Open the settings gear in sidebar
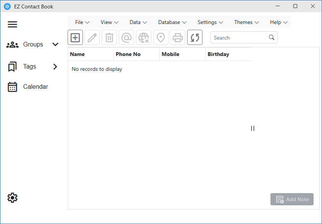Screen dimensions: 322x224 click(13, 198)
